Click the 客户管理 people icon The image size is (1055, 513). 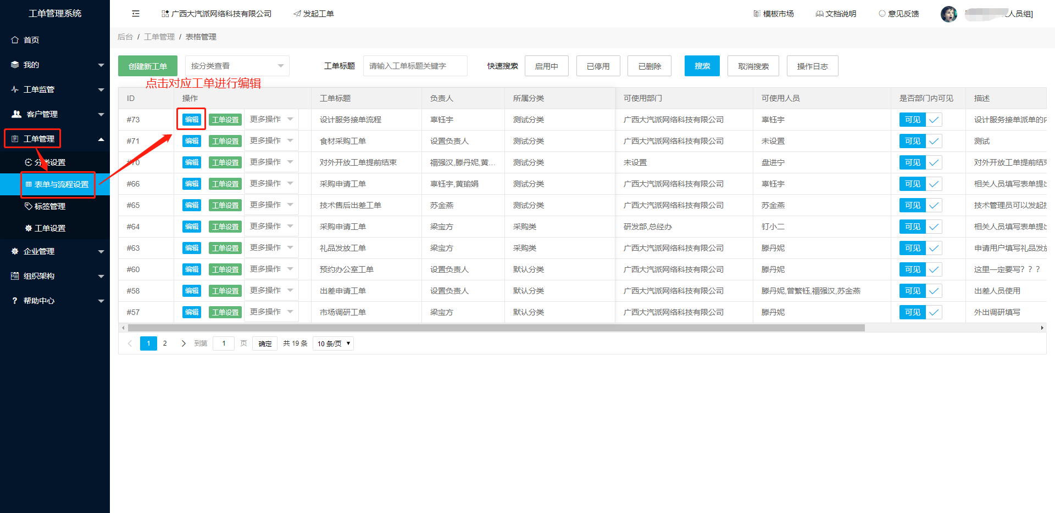point(16,114)
